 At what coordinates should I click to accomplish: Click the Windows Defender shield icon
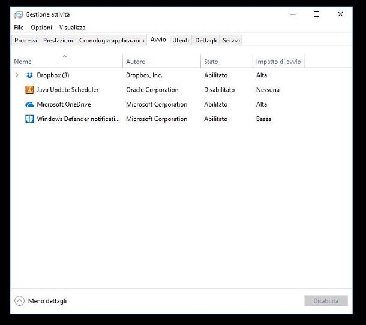coord(29,119)
